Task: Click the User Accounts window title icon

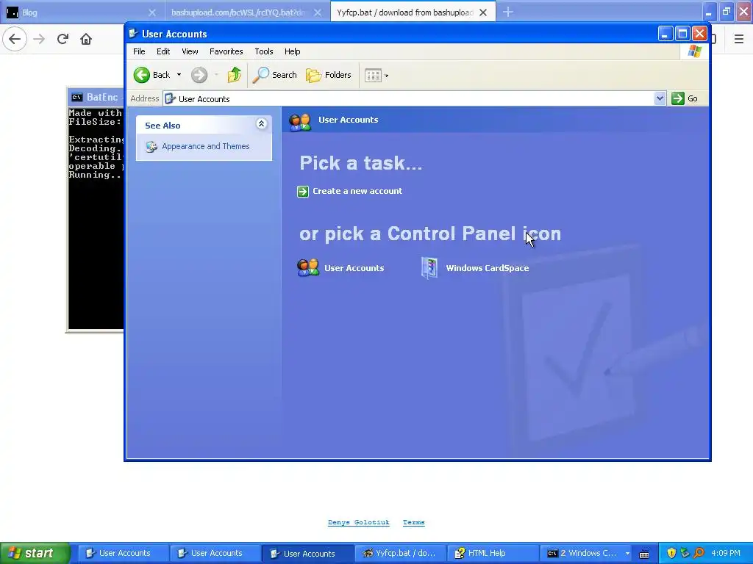Action: [134, 34]
